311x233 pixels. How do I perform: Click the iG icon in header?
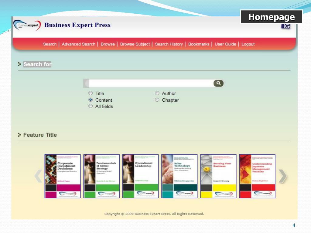286,26
